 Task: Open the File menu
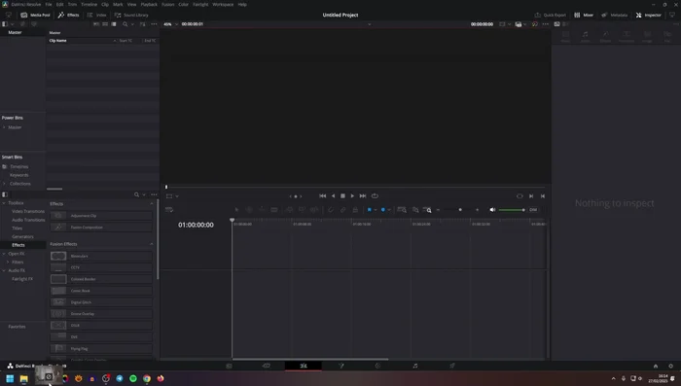[49, 4]
